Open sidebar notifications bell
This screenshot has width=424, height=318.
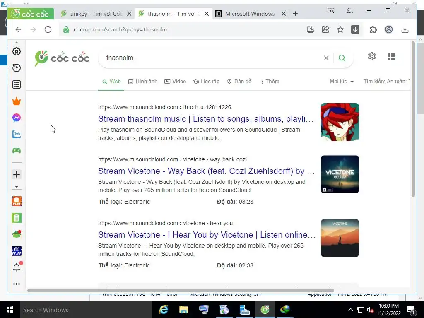pos(17,267)
